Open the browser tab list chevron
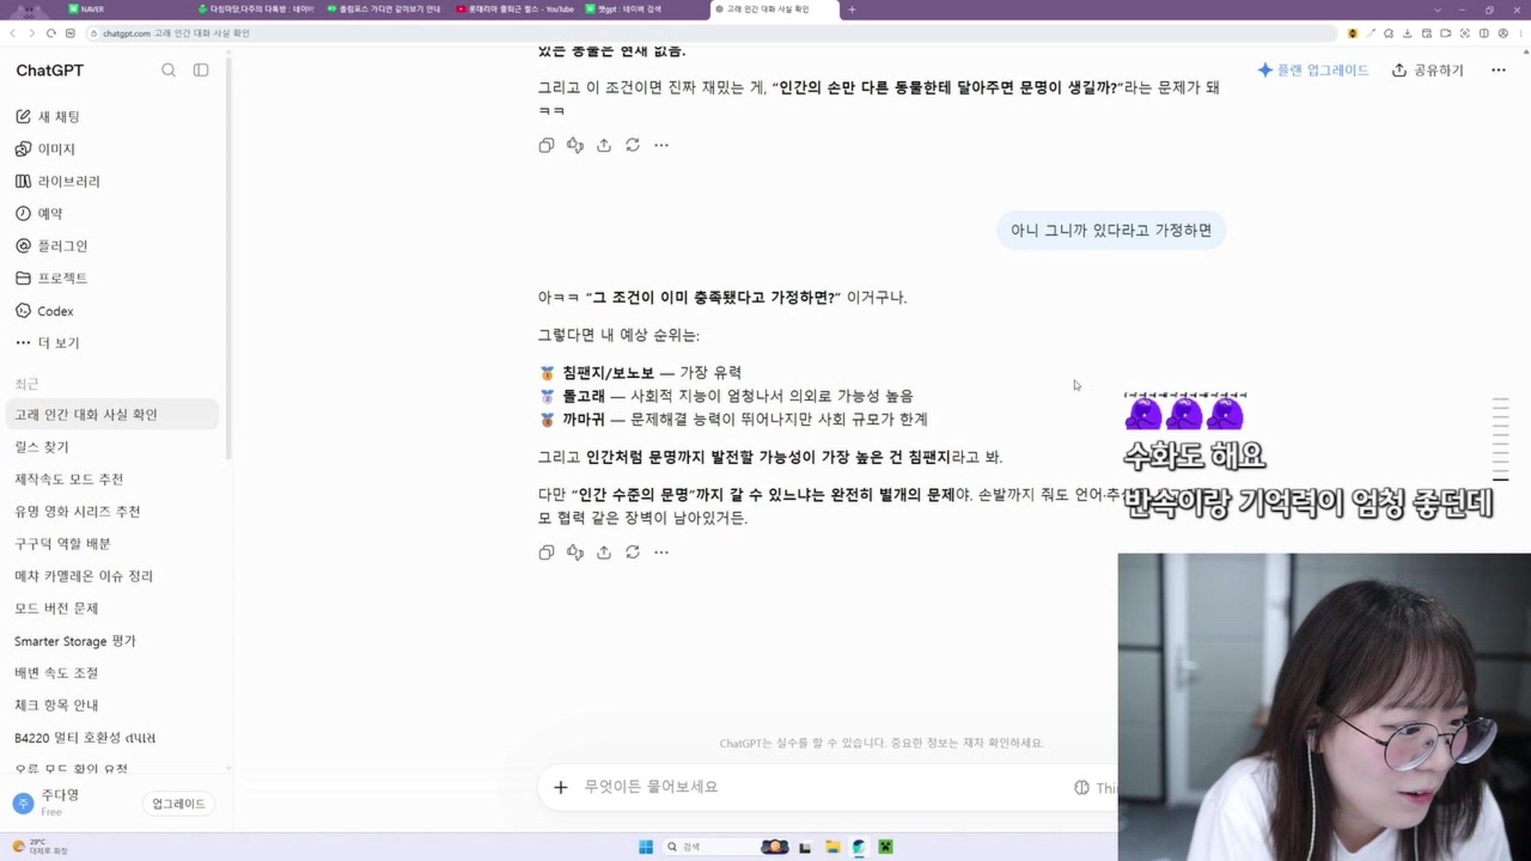Image resolution: width=1531 pixels, height=861 pixels. coord(1437,9)
